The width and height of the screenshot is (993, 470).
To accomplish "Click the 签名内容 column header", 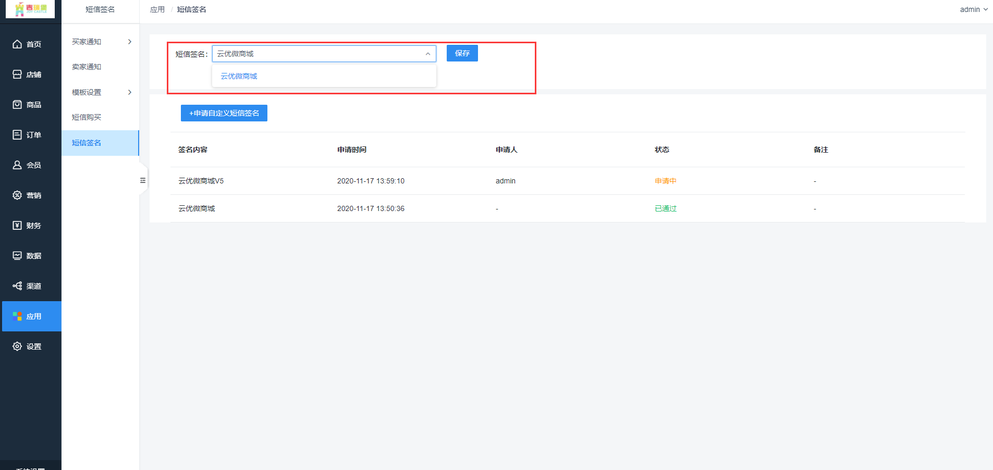I will click(193, 150).
